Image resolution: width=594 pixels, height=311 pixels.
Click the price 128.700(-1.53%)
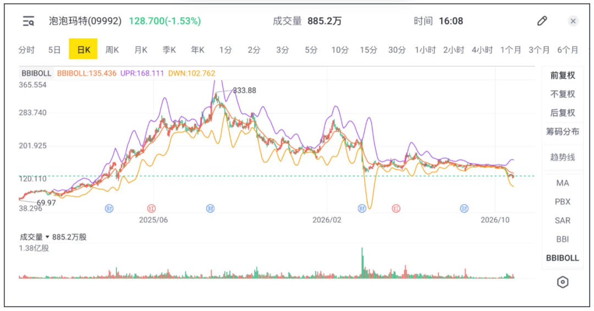[x=165, y=21]
